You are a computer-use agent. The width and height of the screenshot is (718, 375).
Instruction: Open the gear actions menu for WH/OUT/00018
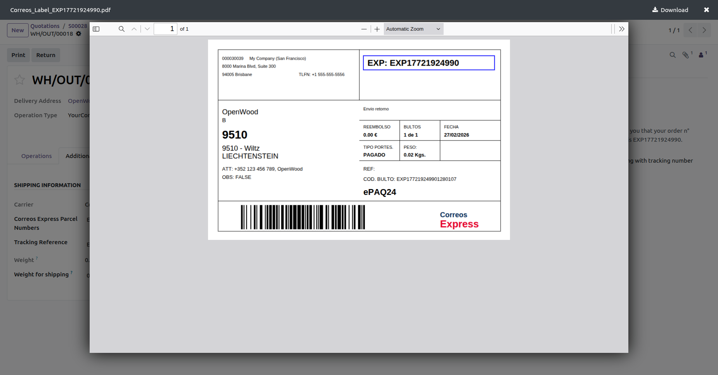tap(79, 34)
